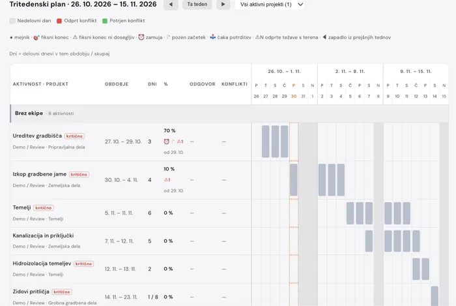Click the grey 'Nedelovni dan' legend swatch
Image resolution: width=456 pixels, height=306 pixels.
coord(12,21)
